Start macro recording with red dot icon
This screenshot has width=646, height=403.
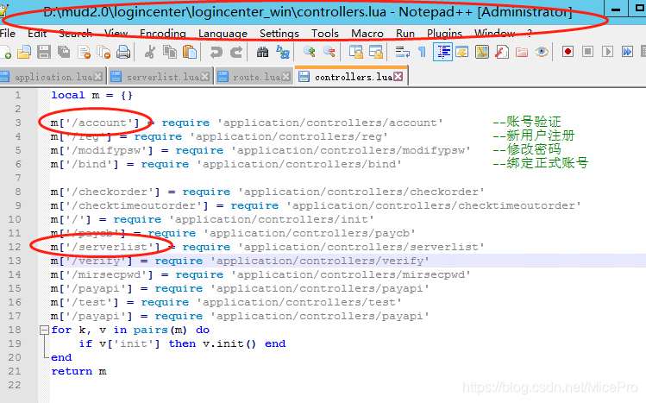pyautogui.click(x=568, y=52)
